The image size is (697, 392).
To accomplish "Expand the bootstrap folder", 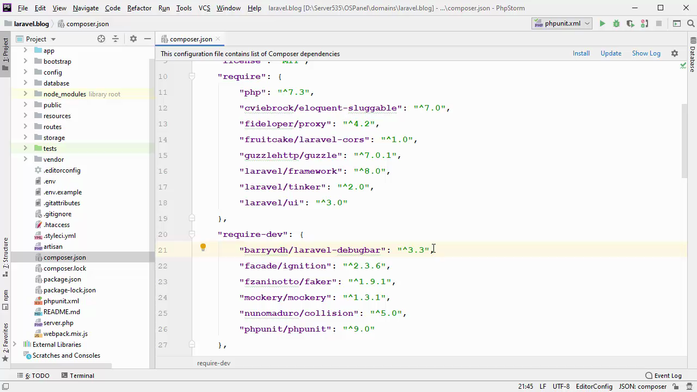I will (x=25, y=61).
